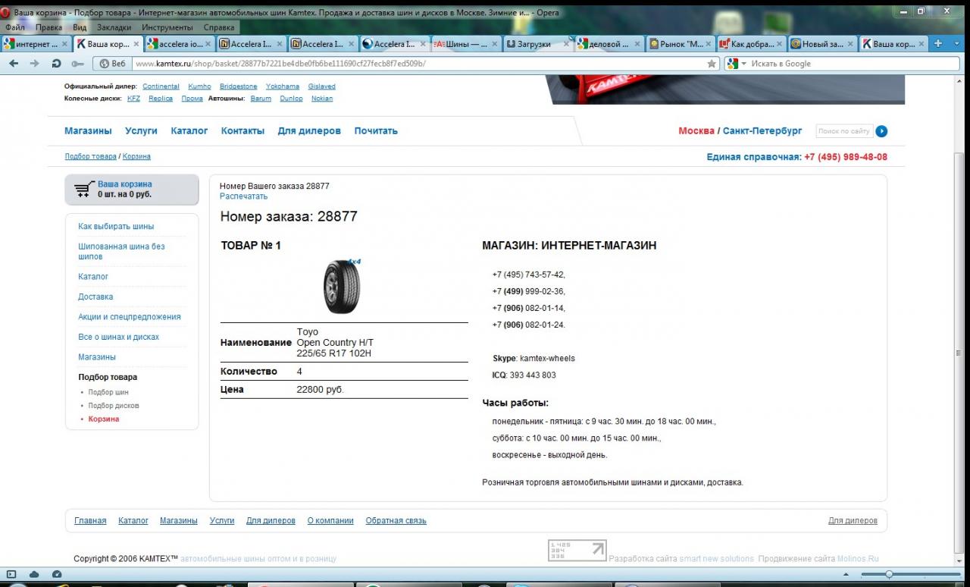Viewport: 970px width, 587px height.
Task: Toggle Opera Turbo in the status bar
Action: click(x=57, y=574)
